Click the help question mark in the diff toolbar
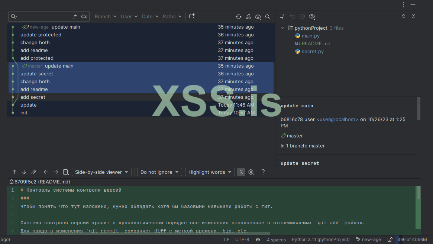This screenshot has height=244, width=433. pos(263,172)
